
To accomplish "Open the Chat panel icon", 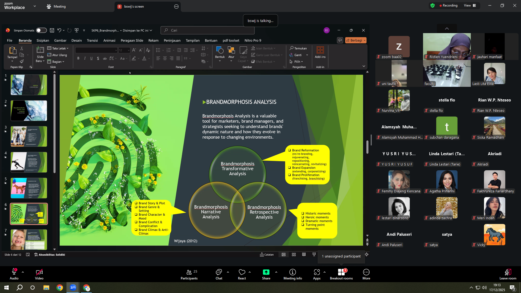I will (219, 272).
